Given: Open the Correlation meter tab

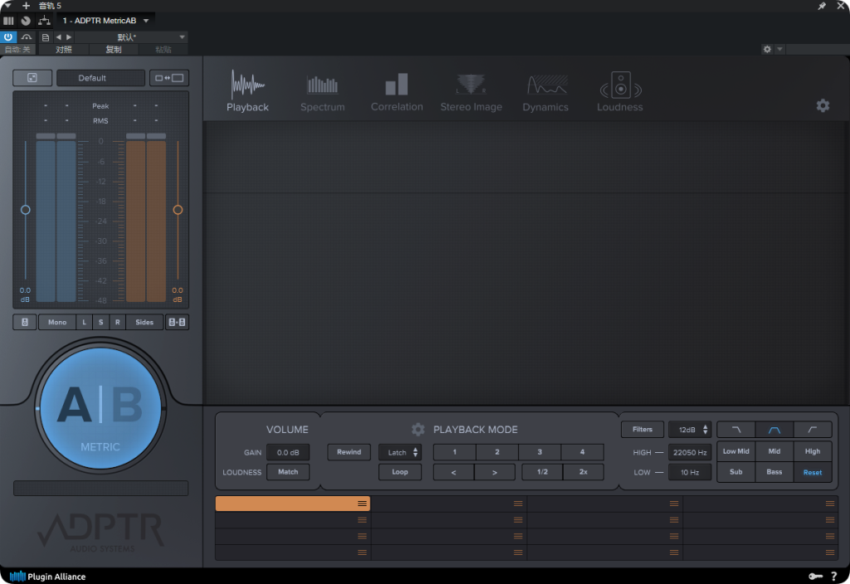Looking at the screenshot, I should [x=397, y=93].
